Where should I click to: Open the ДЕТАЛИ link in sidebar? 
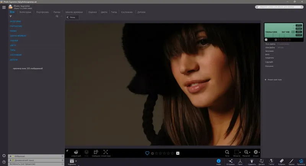[14, 60]
